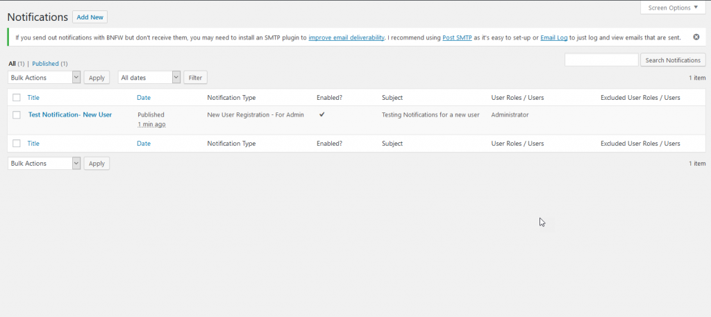Click the Enabled checkmark for Test Notification
The image size is (711, 317).
[x=321, y=114]
